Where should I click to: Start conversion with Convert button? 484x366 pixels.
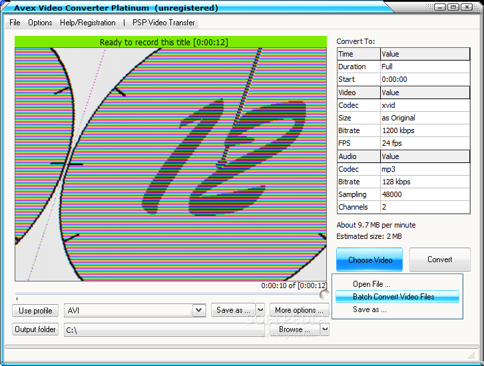440,260
